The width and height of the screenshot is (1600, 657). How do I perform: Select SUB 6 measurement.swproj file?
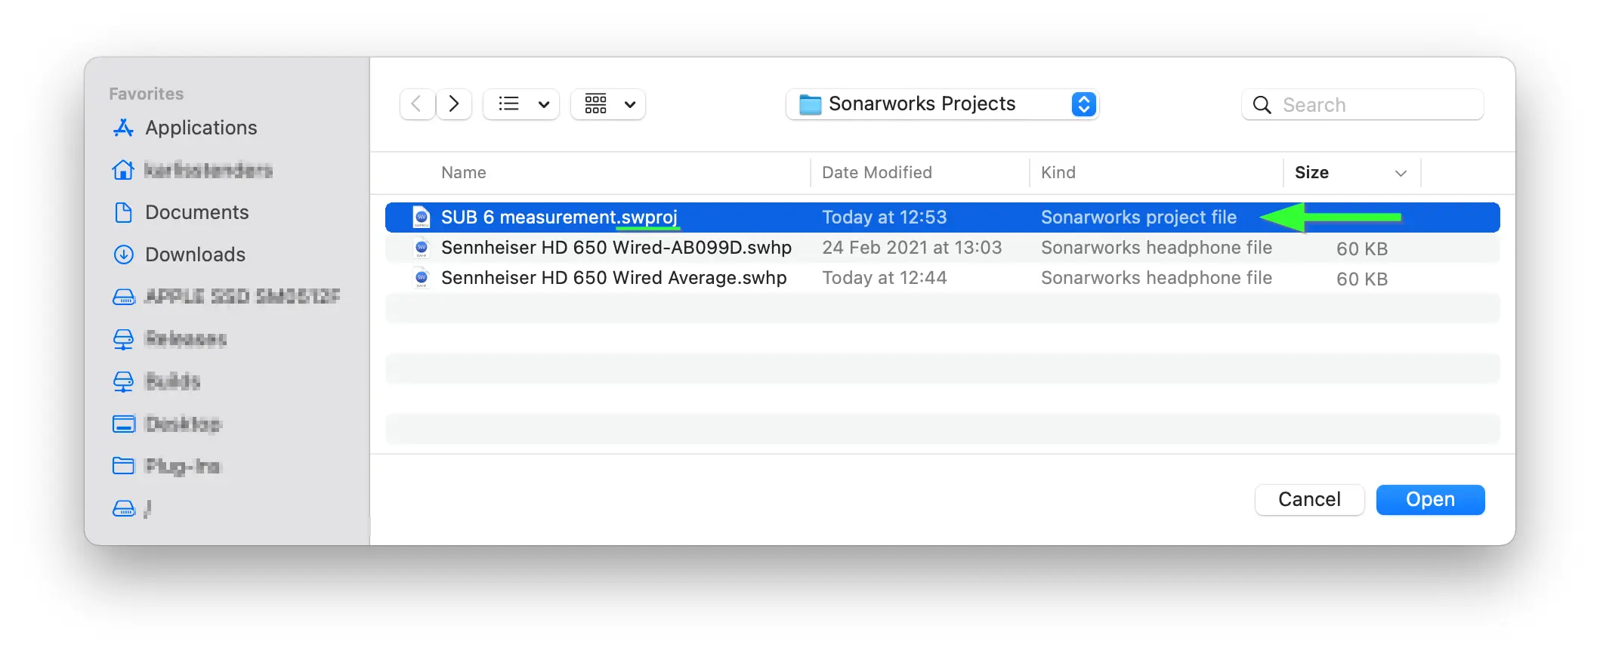point(942,217)
